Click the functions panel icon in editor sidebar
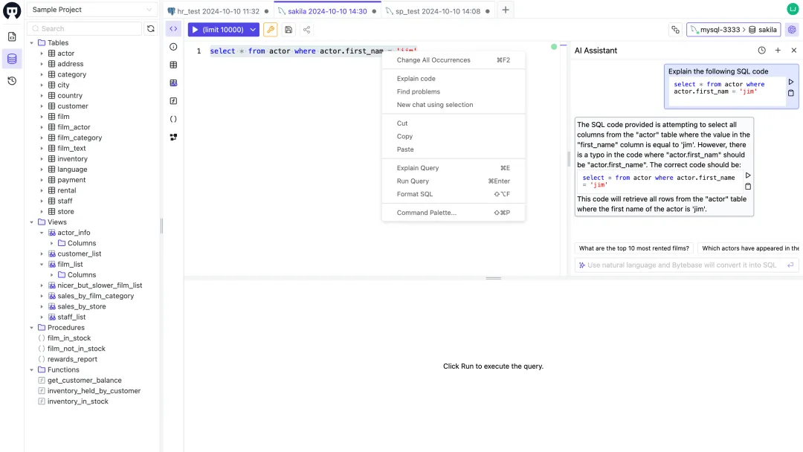The width and height of the screenshot is (803, 452). tap(173, 100)
